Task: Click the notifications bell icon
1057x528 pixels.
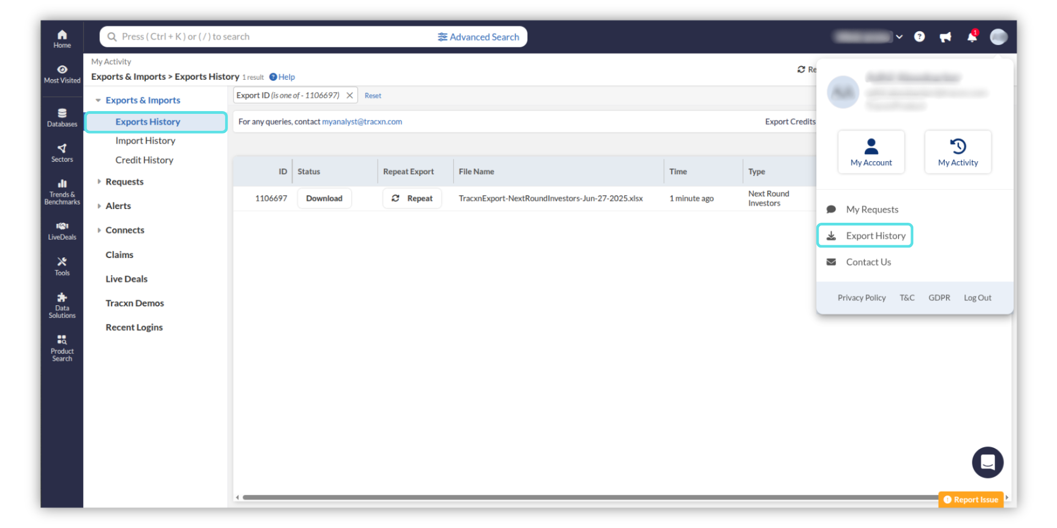Action: (972, 37)
